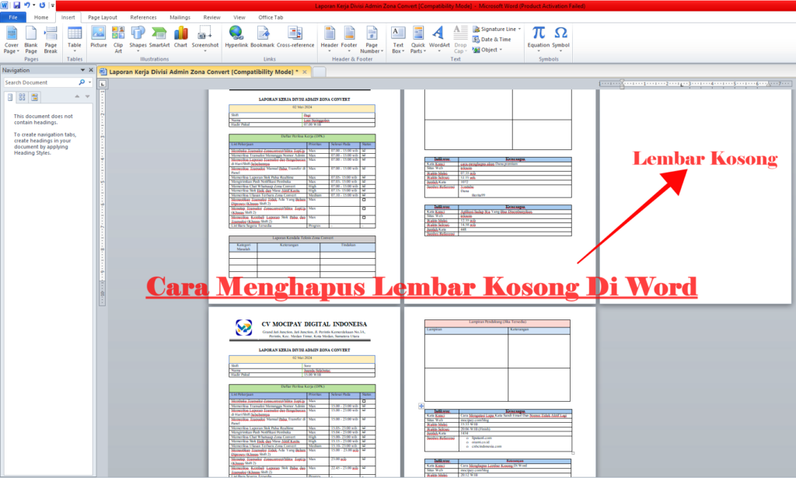The height and width of the screenshot is (478, 796).
Task: Open the Screenshot tool
Action: point(204,35)
